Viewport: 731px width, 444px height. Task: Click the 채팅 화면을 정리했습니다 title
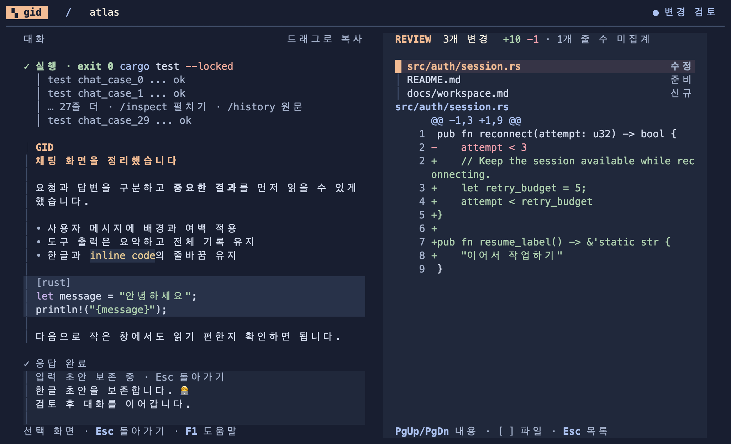(x=106, y=161)
